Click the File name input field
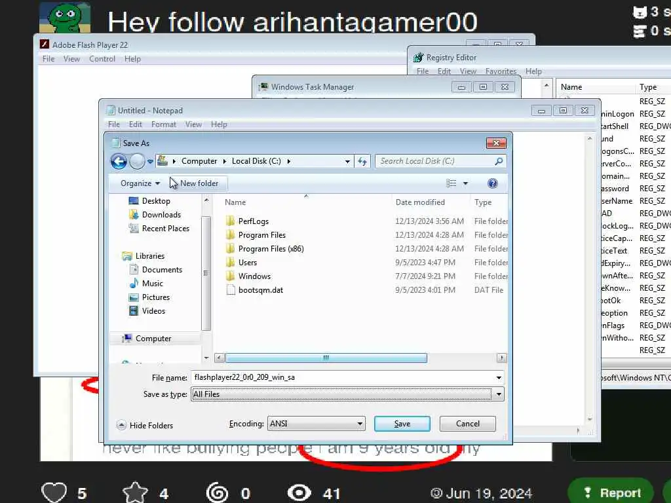 pyautogui.click(x=341, y=377)
